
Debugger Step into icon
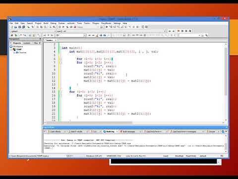(119, 27)
